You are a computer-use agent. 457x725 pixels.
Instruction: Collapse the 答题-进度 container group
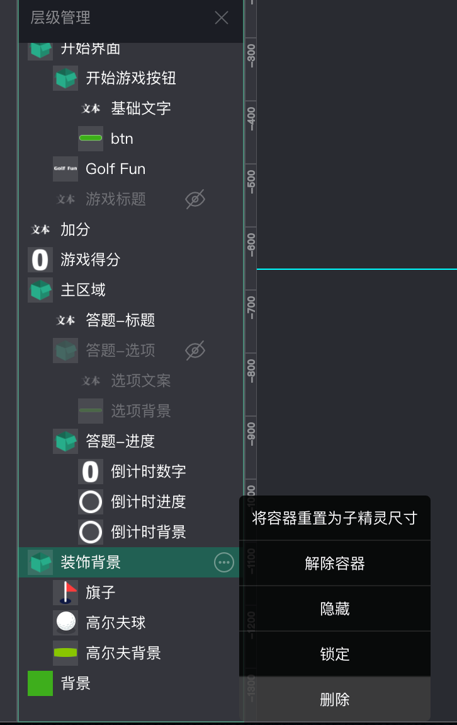[x=65, y=441]
